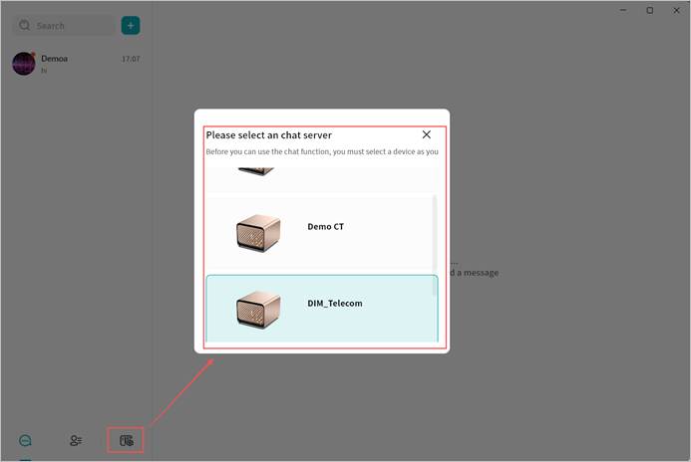691x462 pixels.
Task: Close the application window
Action: click(677, 10)
